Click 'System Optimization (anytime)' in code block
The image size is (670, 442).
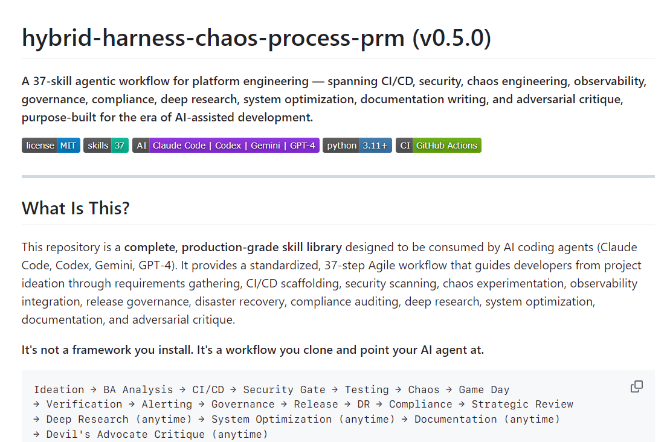(303, 419)
